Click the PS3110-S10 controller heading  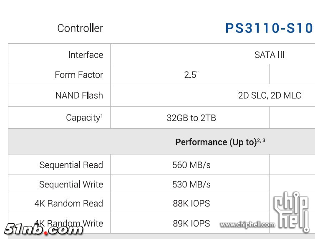click(x=269, y=28)
